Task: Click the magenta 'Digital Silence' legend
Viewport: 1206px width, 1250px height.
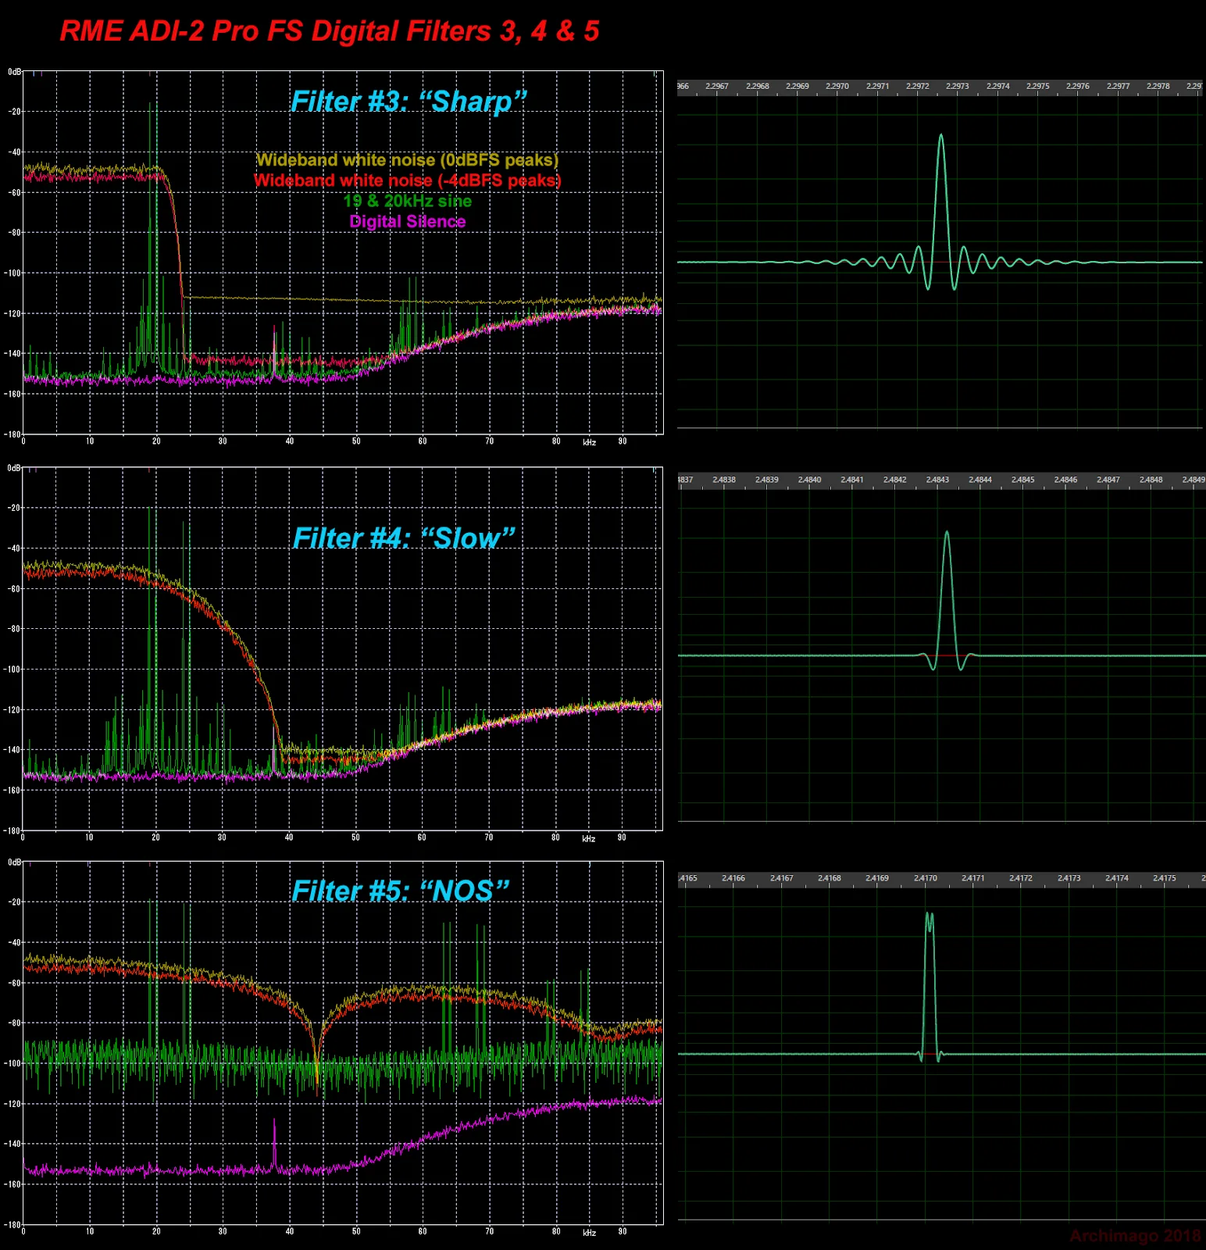Action: coord(407,221)
